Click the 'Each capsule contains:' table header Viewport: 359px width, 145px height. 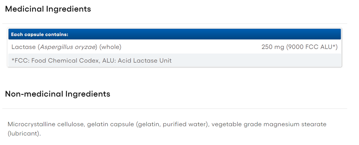pyautogui.click(x=39, y=34)
